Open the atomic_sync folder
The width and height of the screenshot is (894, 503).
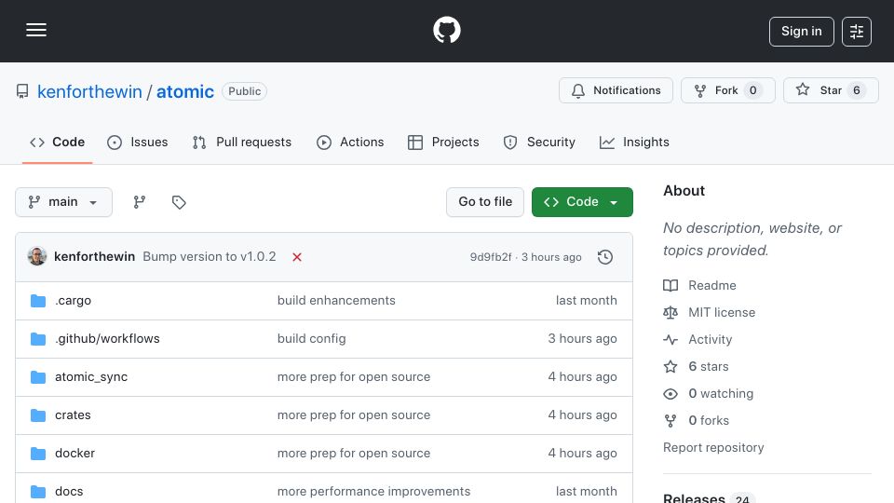click(91, 377)
